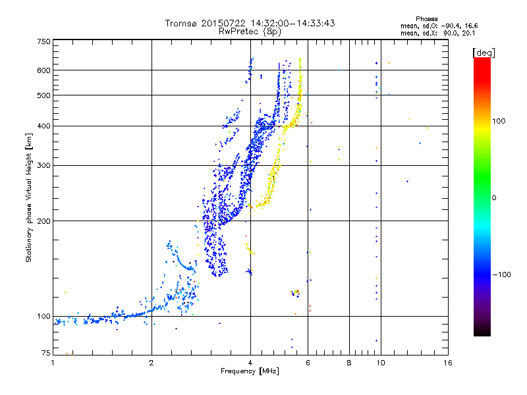Click the 'Frequency [MHz]' axis label
Screen dimensions: 527x395
pyautogui.click(x=250, y=371)
